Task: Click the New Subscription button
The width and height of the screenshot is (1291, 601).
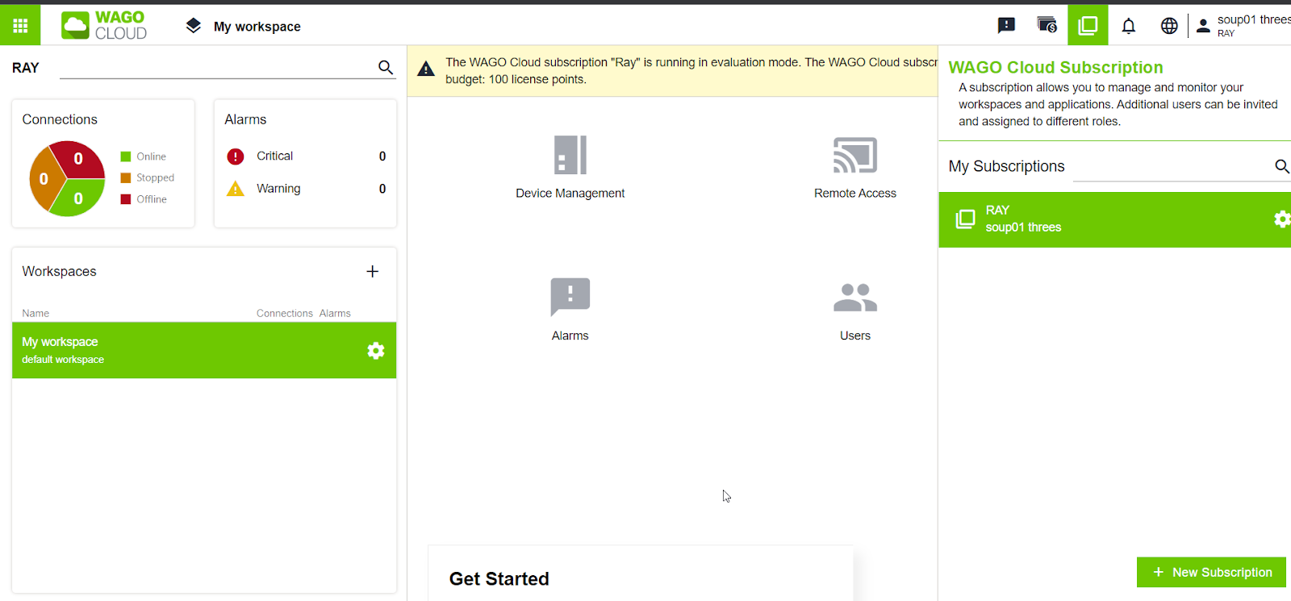Action: [1211, 572]
